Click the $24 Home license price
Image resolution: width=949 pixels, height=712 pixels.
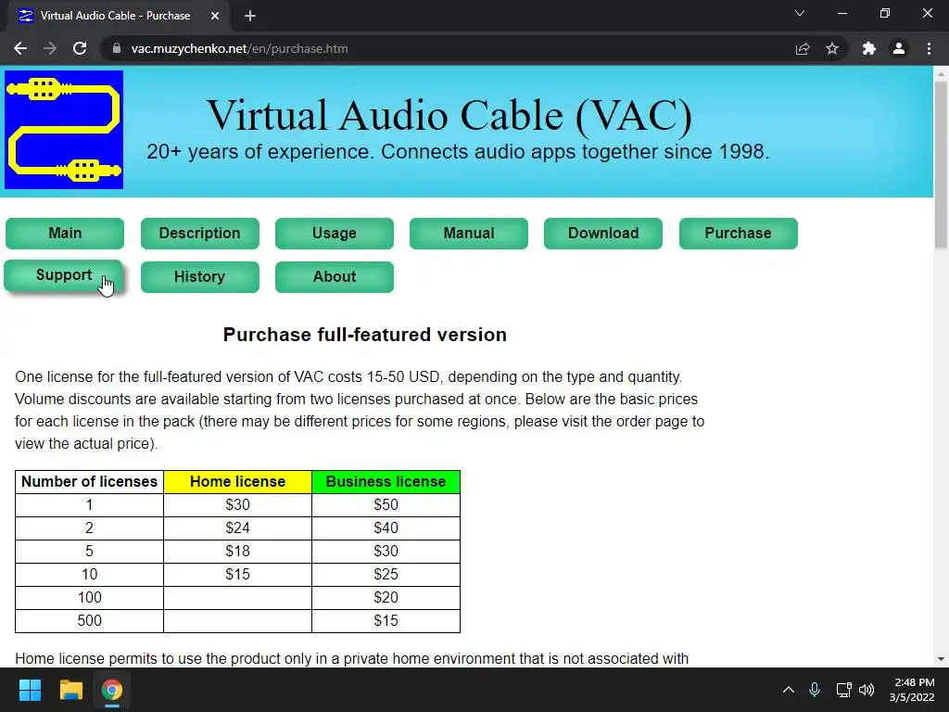[x=238, y=528]
